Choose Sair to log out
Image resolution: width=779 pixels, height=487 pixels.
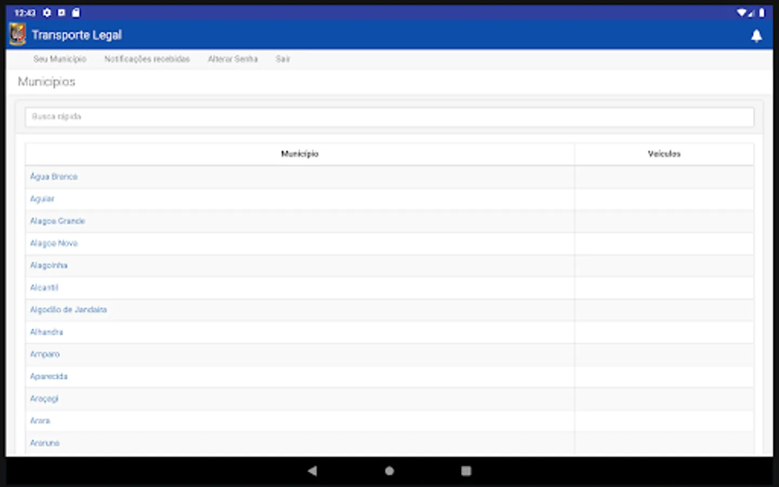[x=283, y=59]
